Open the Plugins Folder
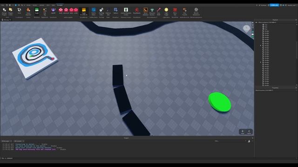Image resolution: width=298 pixels, height=167 pixels. (x=11, y=11)
